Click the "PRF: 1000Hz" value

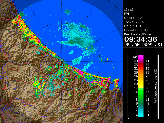point(134,26)
